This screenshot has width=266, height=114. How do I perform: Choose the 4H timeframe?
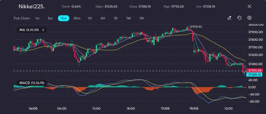point(103,18)
